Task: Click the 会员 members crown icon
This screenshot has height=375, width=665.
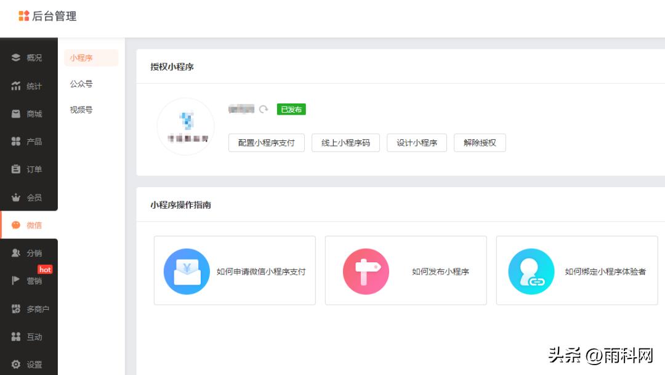Action: (16, 197)
